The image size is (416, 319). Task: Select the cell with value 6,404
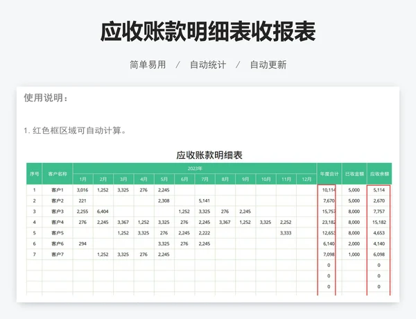pos(103,212)
